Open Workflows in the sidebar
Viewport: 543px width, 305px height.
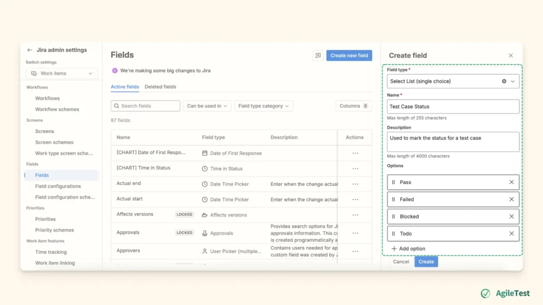(47, 98)
